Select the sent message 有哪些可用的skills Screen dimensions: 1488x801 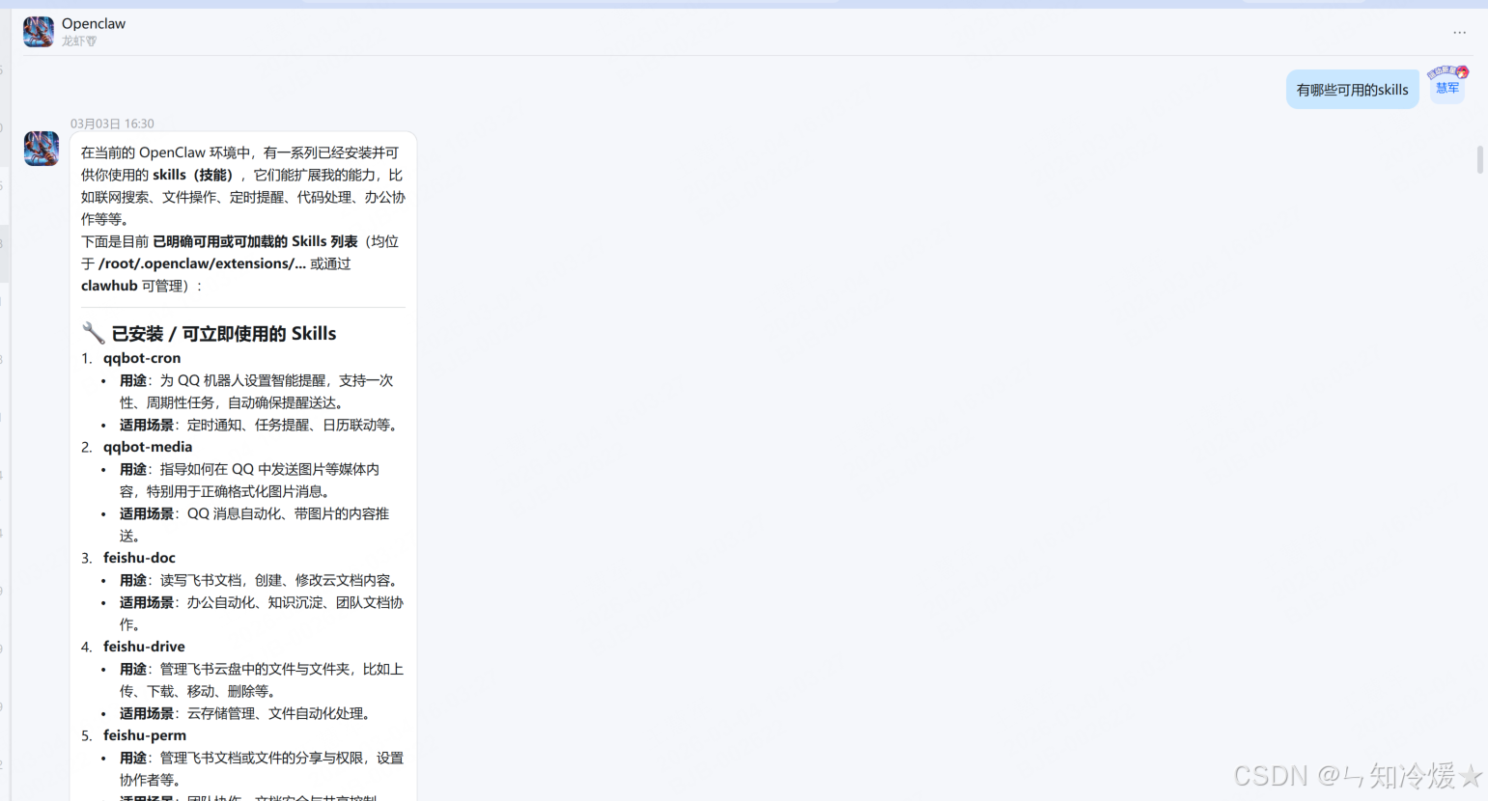click(x=1352, y=90)
